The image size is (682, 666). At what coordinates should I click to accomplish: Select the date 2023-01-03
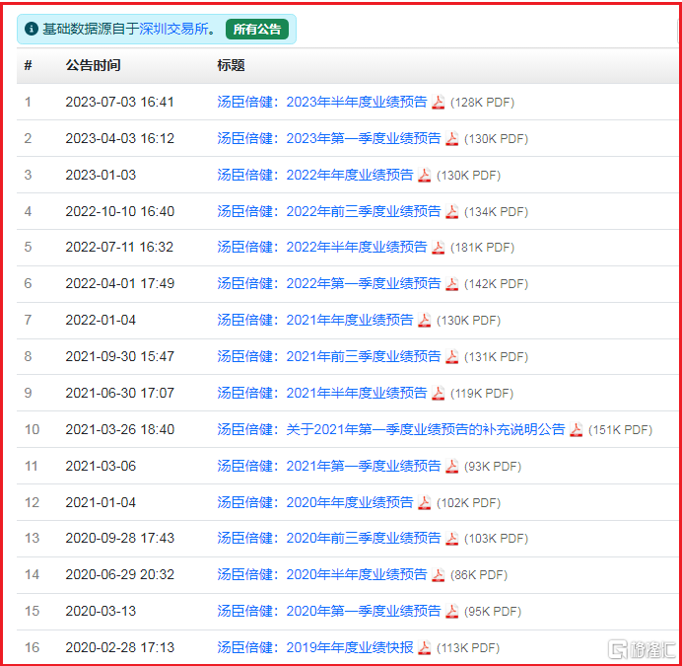(101, 176)
